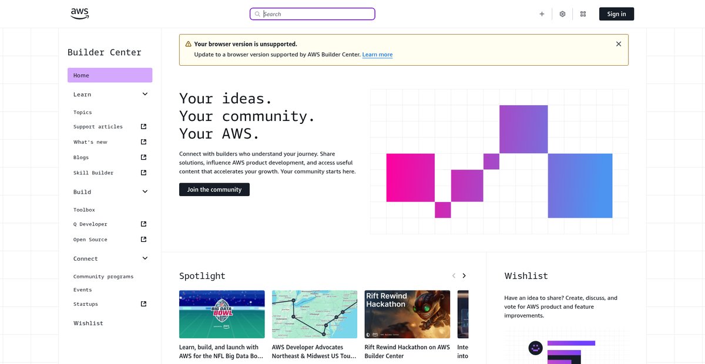Viewport: 705px width, 364px height.
Task: Click external link icon beside What's new
Action: [143, 141]
